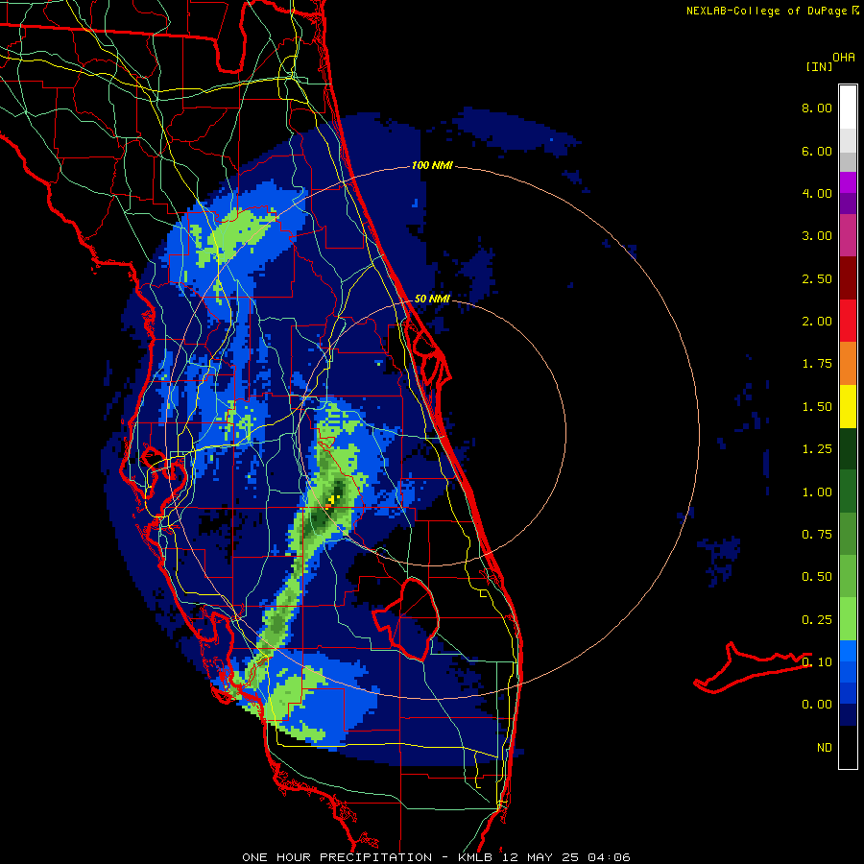This screenshot has width=864, height=864.
Task: Click the OHA product label
Action: tap(844, 58)
